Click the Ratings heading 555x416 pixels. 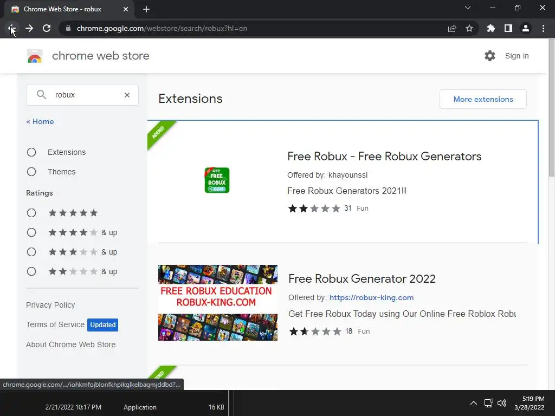click(39, 193)
